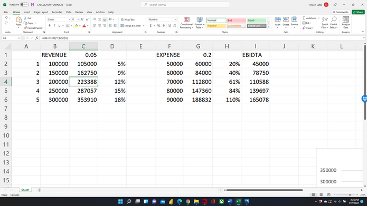Image resolution: width=367 pixels, height=206 pixels.
Task: Toggle Underline formatting
Action: (x=59, y=26)
